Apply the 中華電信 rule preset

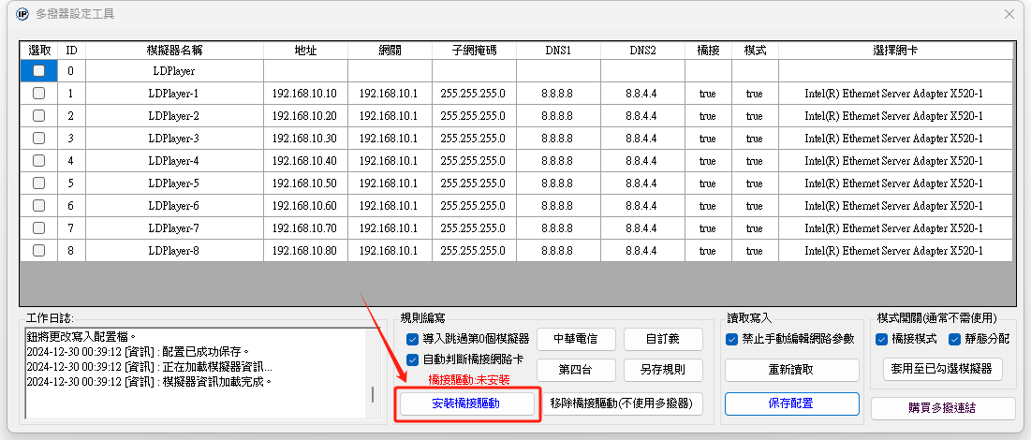click(576, 339)
